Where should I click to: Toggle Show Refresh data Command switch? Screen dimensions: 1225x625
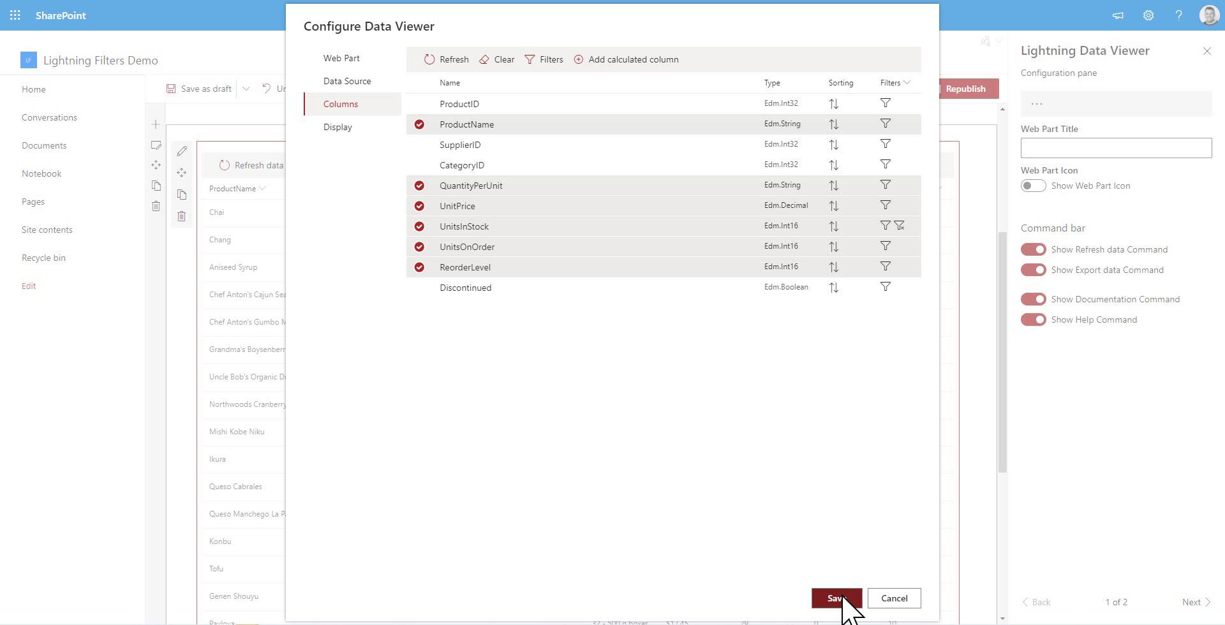1033,249
